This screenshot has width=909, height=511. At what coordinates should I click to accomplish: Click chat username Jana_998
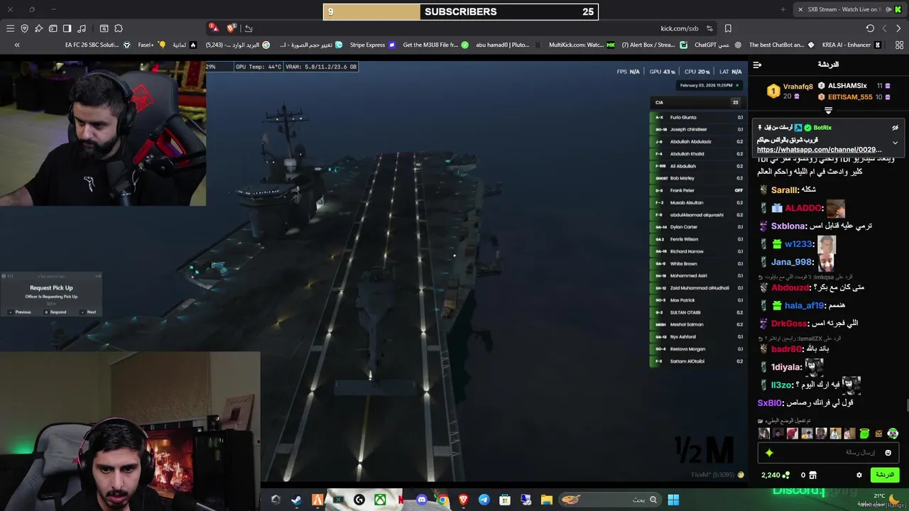point(792,262)
